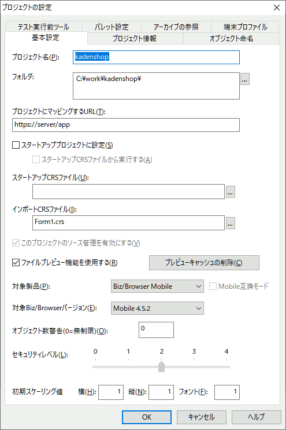The image size is (286, 430).
Task: Select the パレット設定 tab
Action: point(112,27)
